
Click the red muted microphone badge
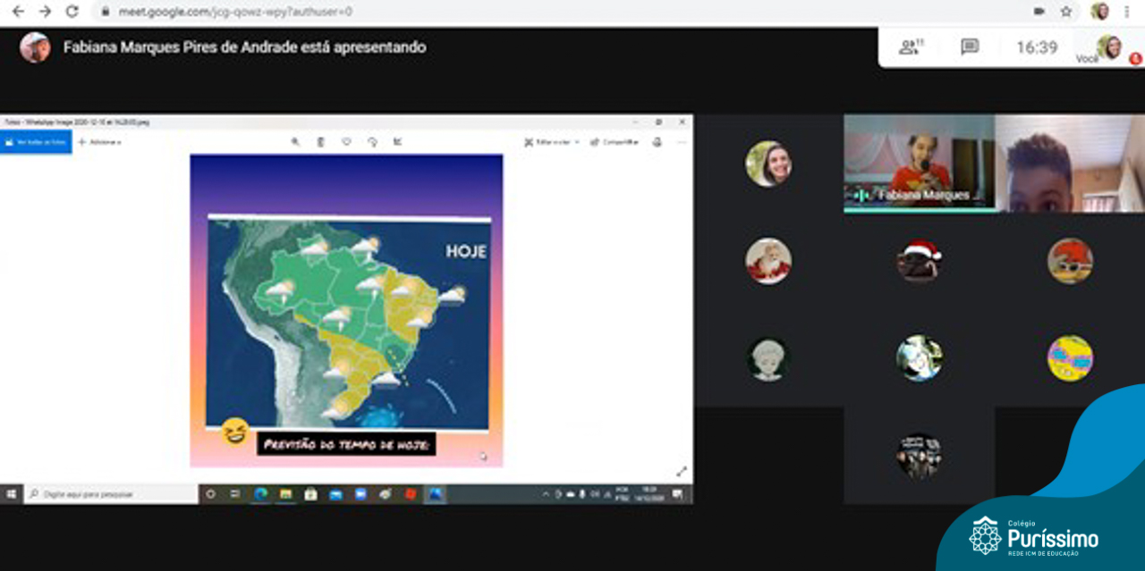click(1135, 59)
